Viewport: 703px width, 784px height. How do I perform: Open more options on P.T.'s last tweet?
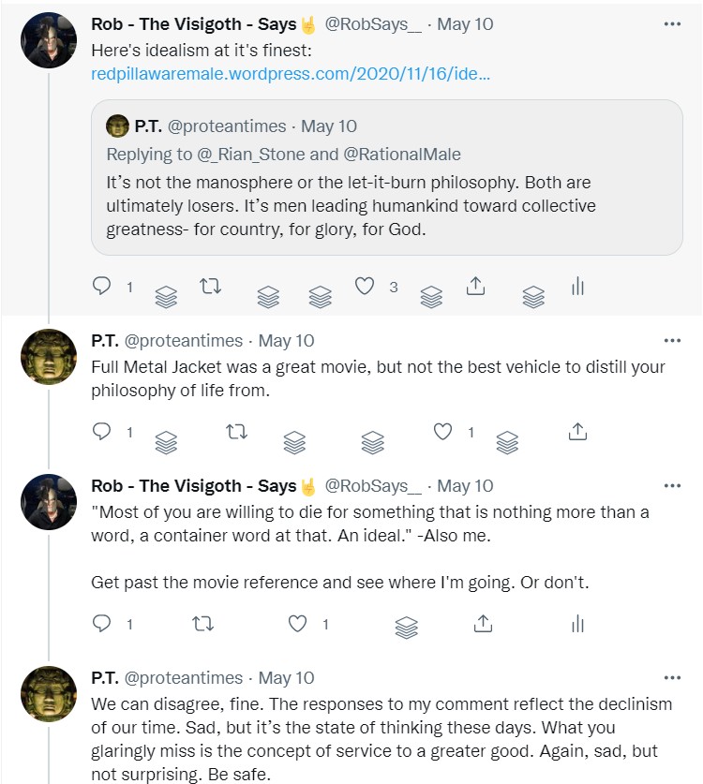point(672,678)
